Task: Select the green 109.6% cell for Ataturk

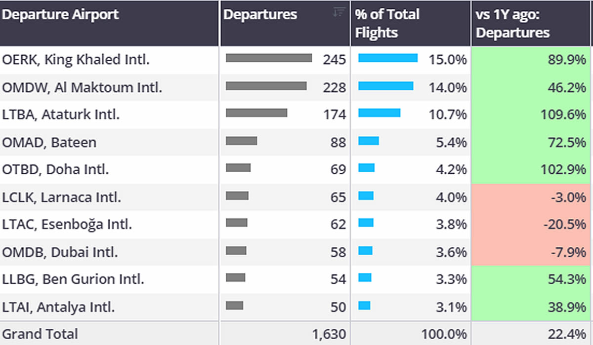Action: tap(532, 115)
